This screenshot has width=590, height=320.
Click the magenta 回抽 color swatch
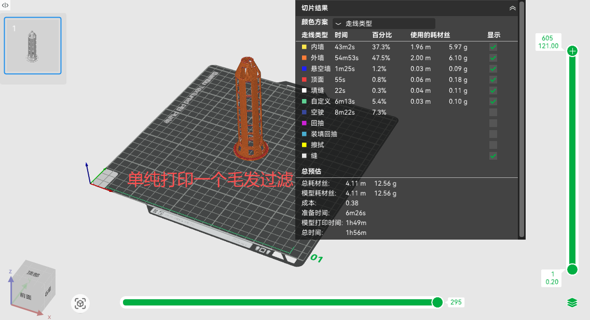304,123
